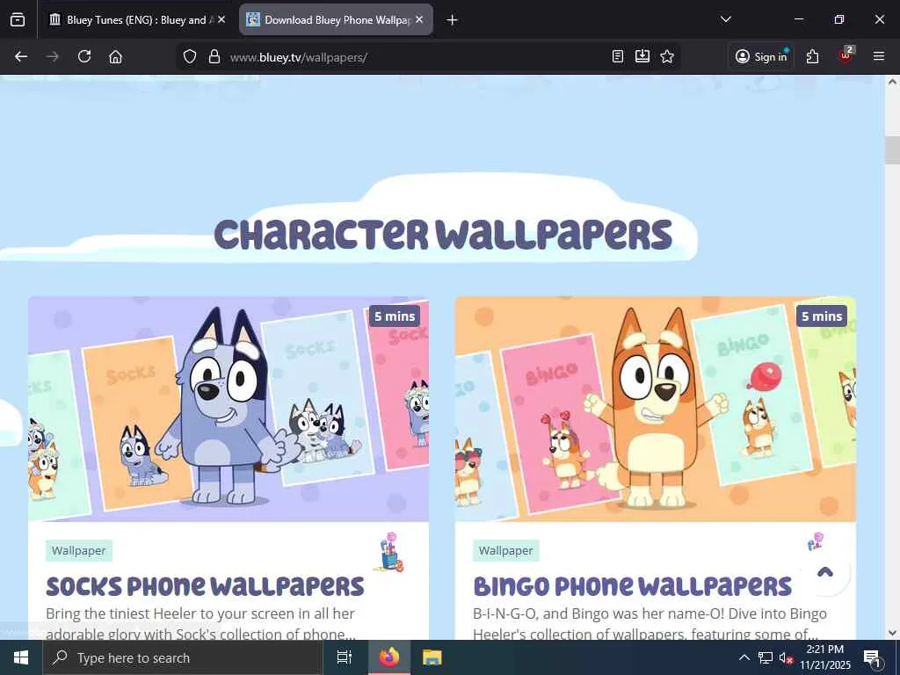
Task: Close the Bluey Tunes tab
Action: click(221, 19)
